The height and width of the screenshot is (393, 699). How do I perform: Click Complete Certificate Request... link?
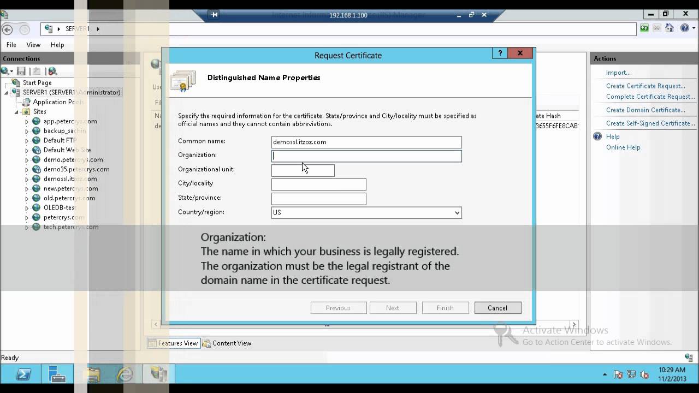650,97
